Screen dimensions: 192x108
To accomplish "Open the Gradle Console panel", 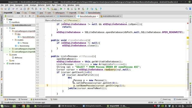I will (x=181, y=99).
